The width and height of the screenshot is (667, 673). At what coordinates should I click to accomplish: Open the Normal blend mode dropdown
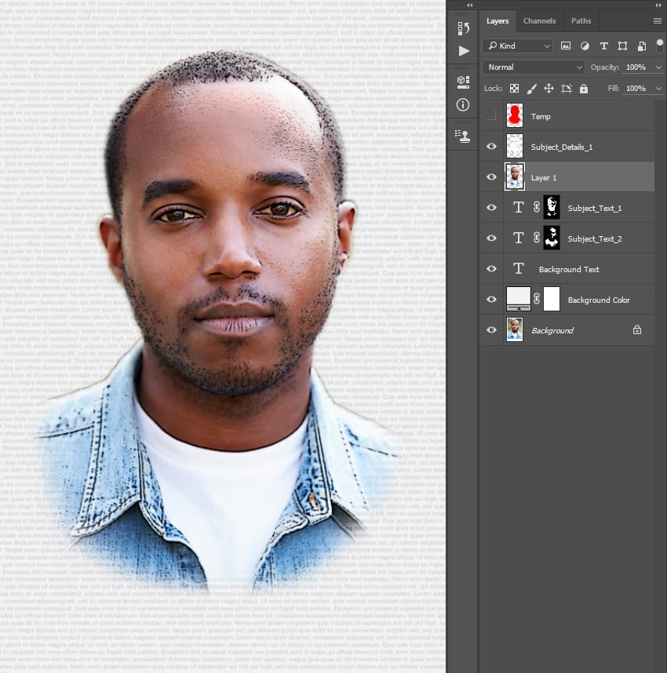pyautogui.click(x=534, y=67)
